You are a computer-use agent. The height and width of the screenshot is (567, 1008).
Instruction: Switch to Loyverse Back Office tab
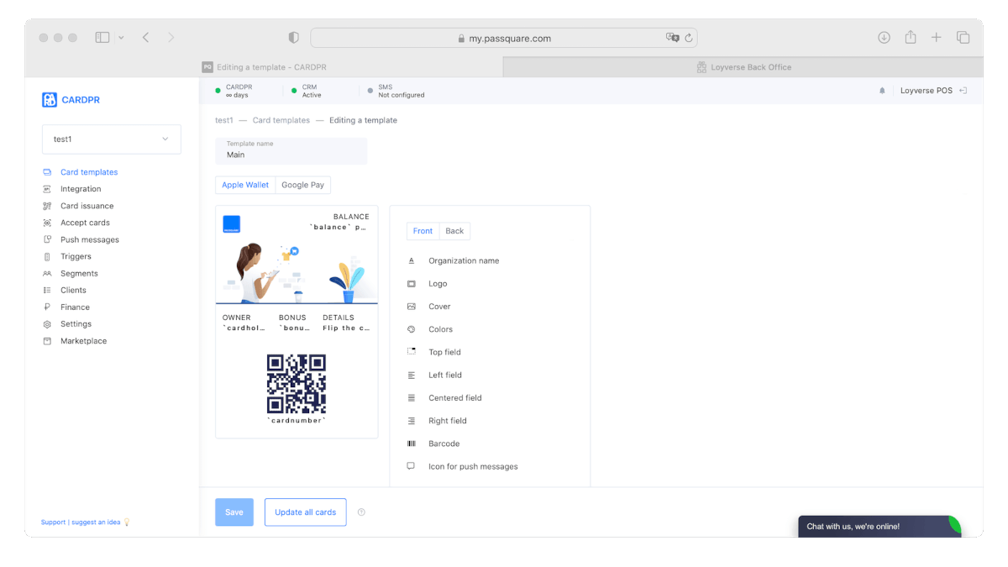pyautogui.click(x=743, y=67)
